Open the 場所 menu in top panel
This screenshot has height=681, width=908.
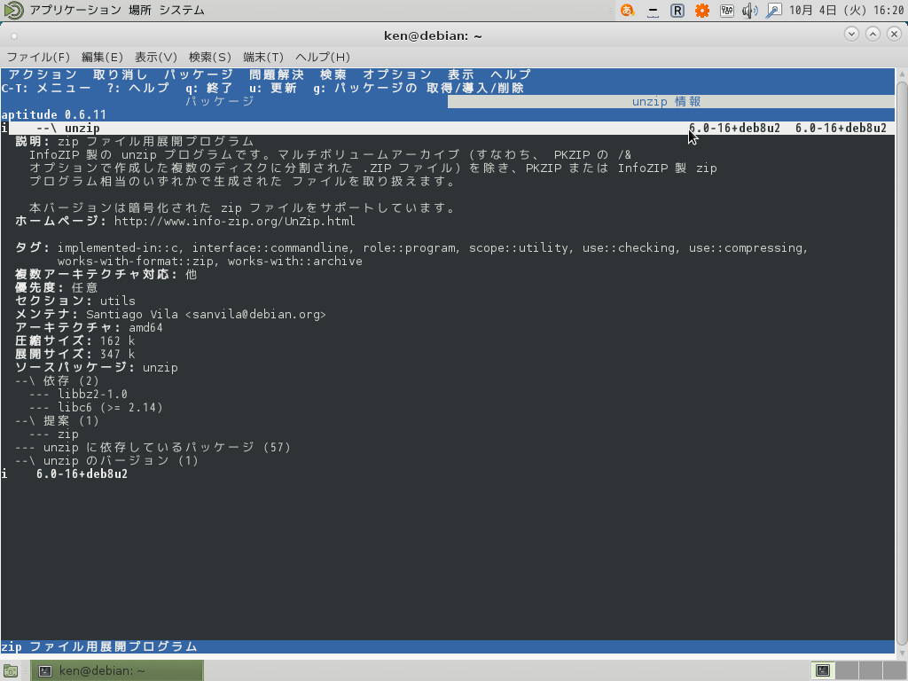click(139, 10)
